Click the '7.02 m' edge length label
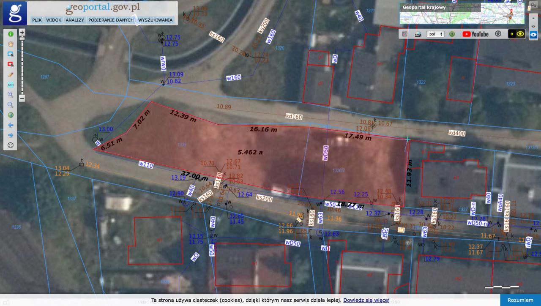Viewport: 541px width, 306px height. point(141,119)
